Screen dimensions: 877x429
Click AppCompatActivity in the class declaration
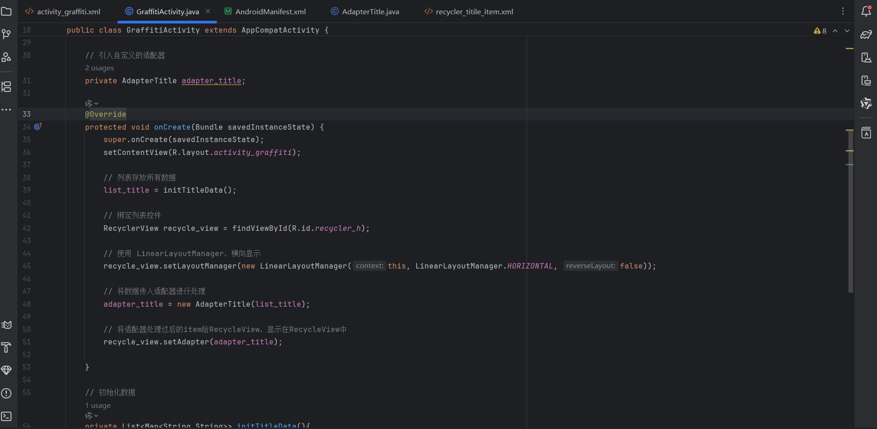click(281, 30)
